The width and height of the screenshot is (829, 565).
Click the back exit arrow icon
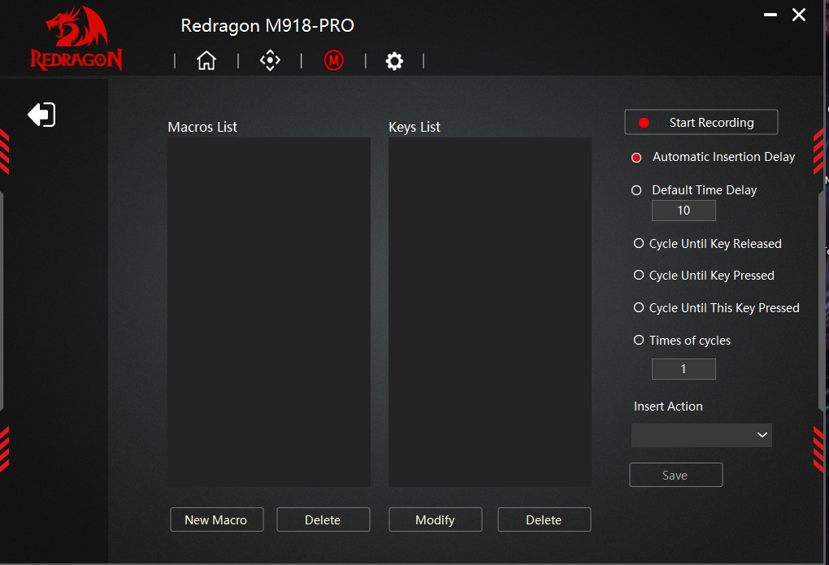[41, 115]
